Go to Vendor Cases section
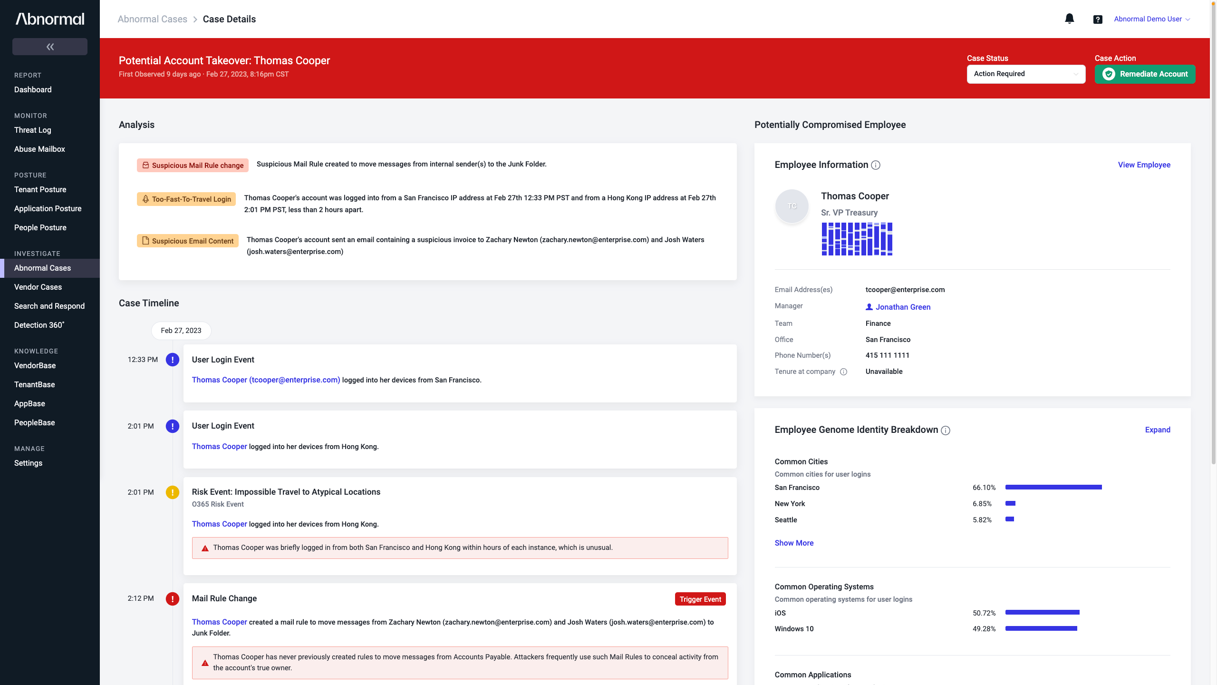The image size is (1217, 685). pyautogui.click(x=38, y=287)
